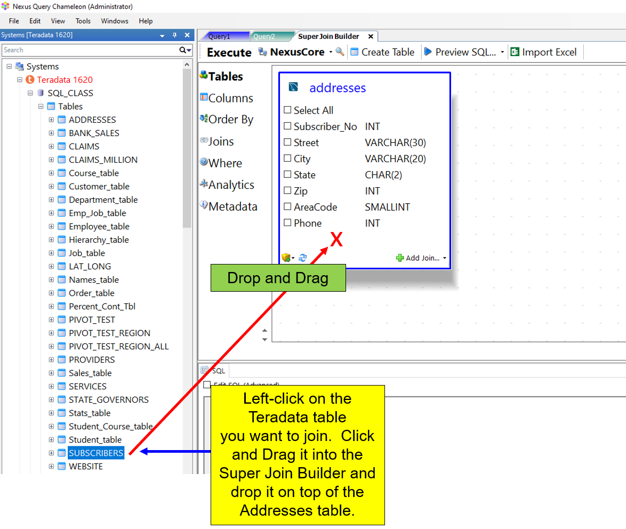Collapse the SQL_CLASS database node
The width and height of the screenshot is (626, 529).
(x=30, y=93)
